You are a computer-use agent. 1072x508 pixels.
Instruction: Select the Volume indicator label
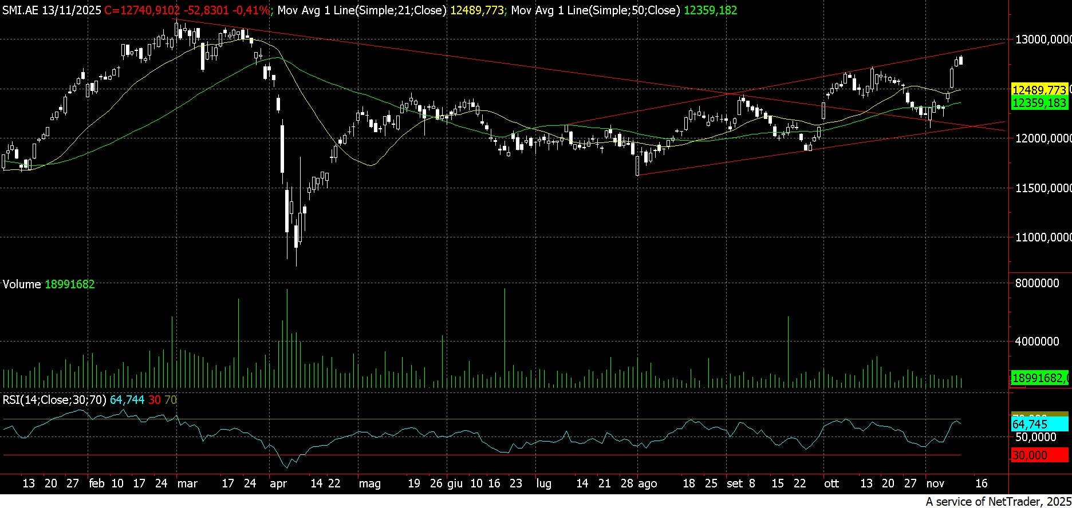(22, 284)
